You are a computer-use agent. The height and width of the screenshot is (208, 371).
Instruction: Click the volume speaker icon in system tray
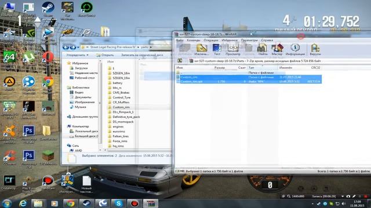click(x=344, y=204)
